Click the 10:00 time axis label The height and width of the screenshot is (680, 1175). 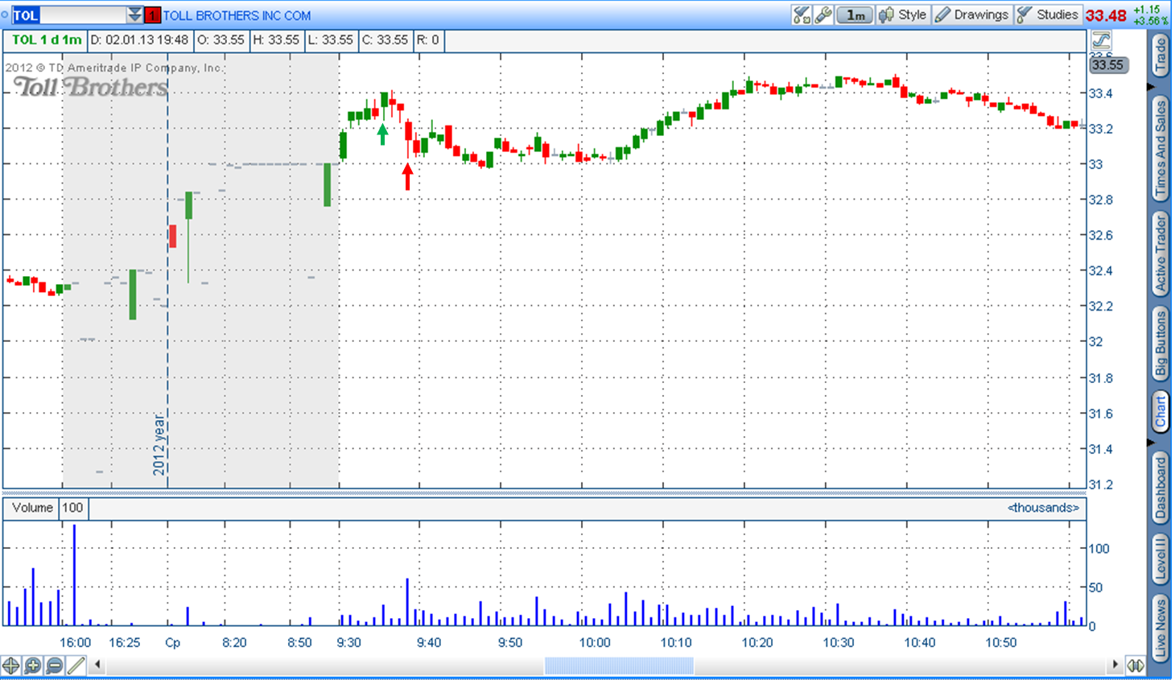click(x=595, y=643)
